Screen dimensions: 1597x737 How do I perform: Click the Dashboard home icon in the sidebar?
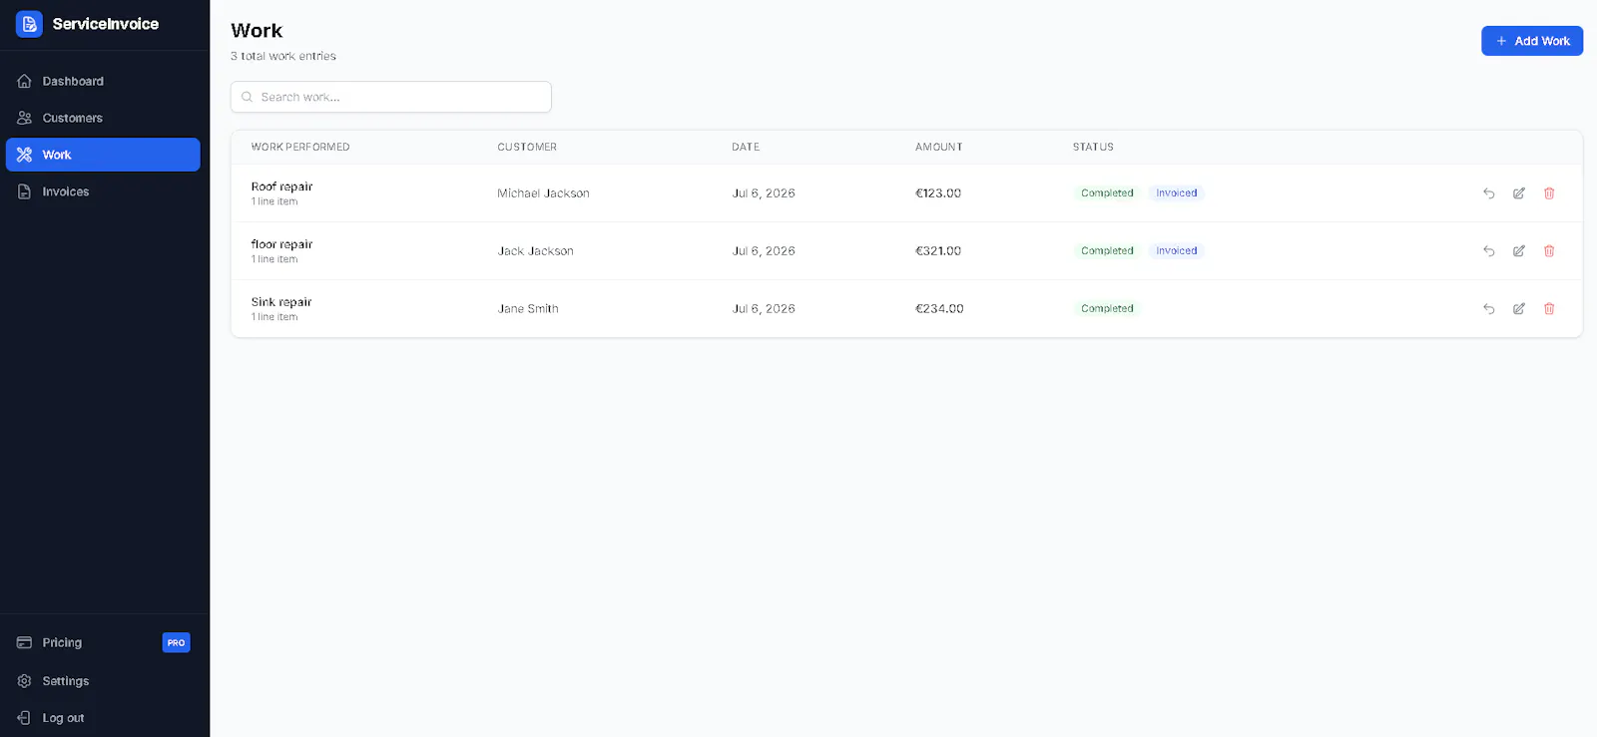click(x=25, y=81)
